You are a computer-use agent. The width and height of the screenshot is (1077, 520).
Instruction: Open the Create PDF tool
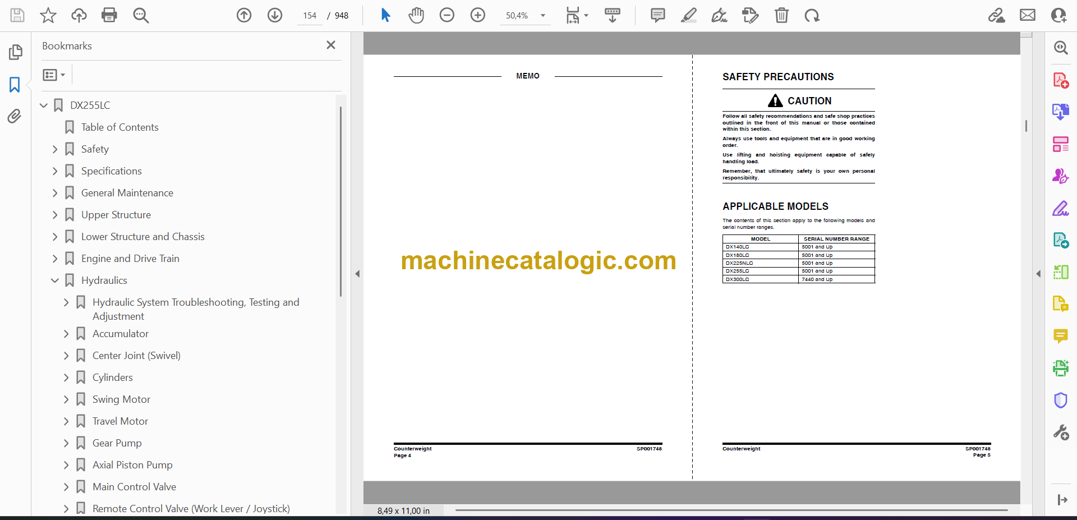(1061, 80)
